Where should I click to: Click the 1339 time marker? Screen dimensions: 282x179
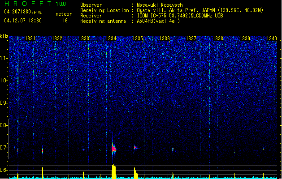(x=245, y=38)
